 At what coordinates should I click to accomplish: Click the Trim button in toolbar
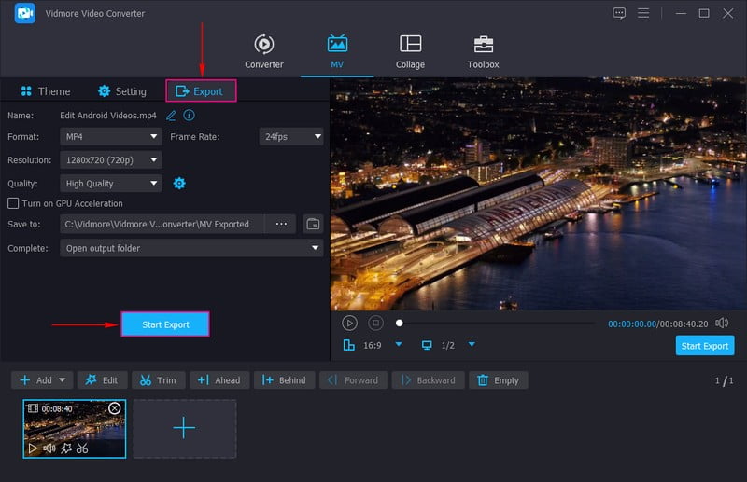[157, 380]
